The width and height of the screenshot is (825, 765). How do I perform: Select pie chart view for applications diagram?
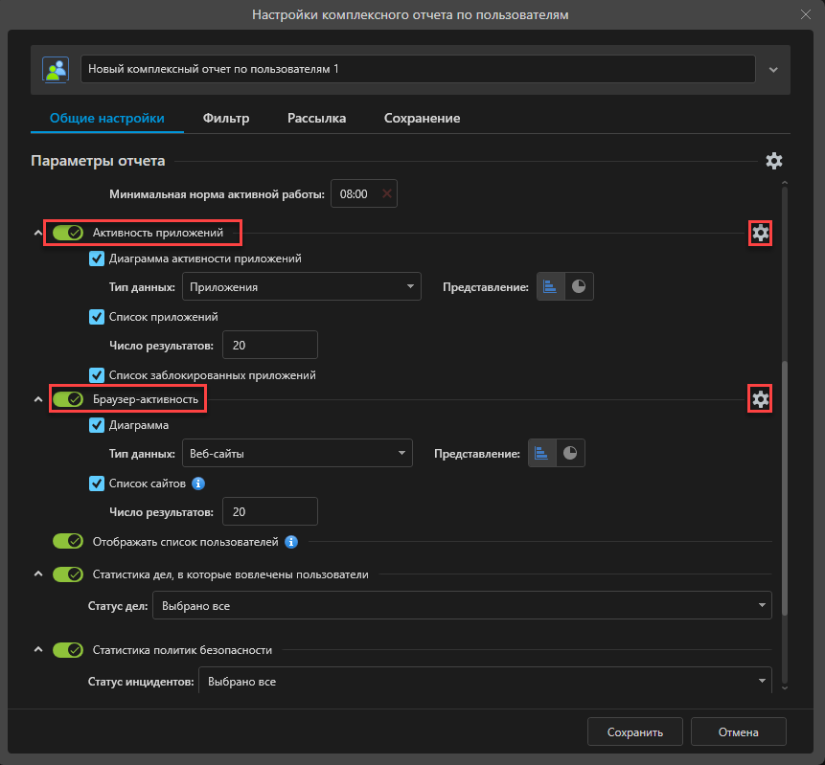pos(579,286)
